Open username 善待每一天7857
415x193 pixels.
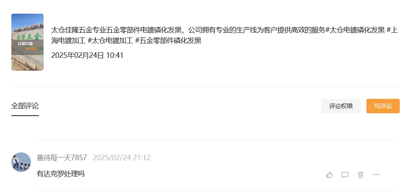[x=62, y=157]
